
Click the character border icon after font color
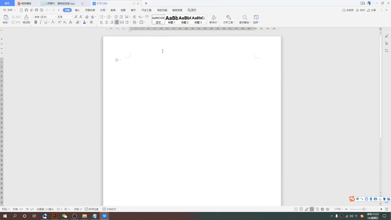[91, 22]
